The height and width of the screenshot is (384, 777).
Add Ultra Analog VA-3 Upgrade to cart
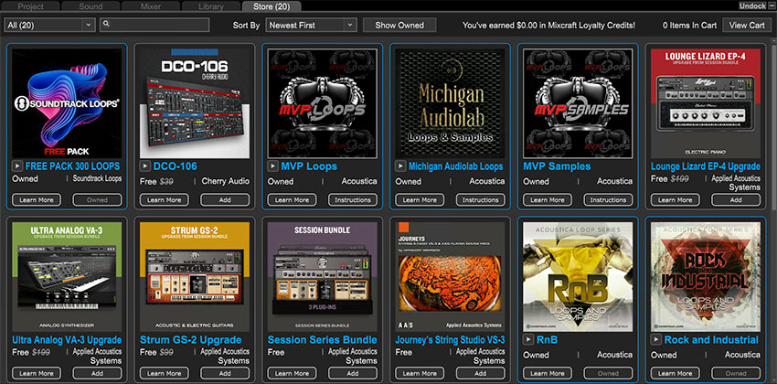coord(97,373)
